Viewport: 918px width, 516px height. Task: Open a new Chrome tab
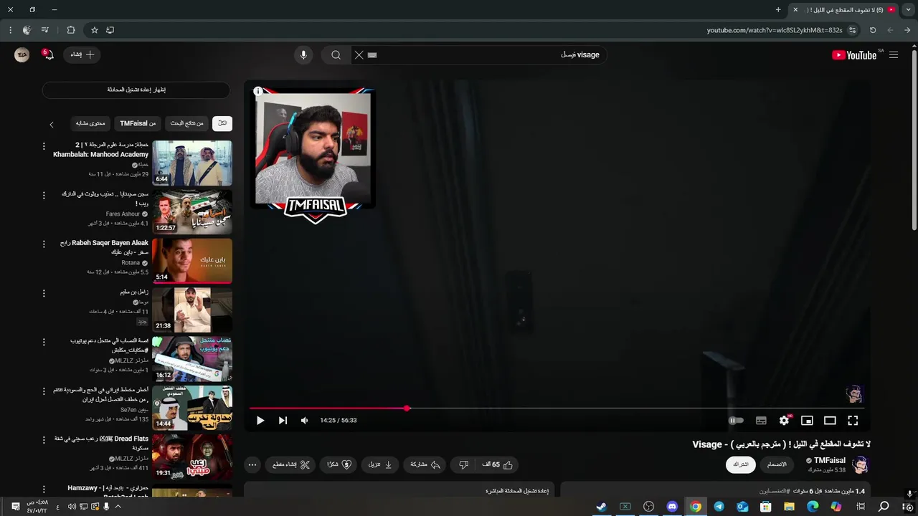778,10
